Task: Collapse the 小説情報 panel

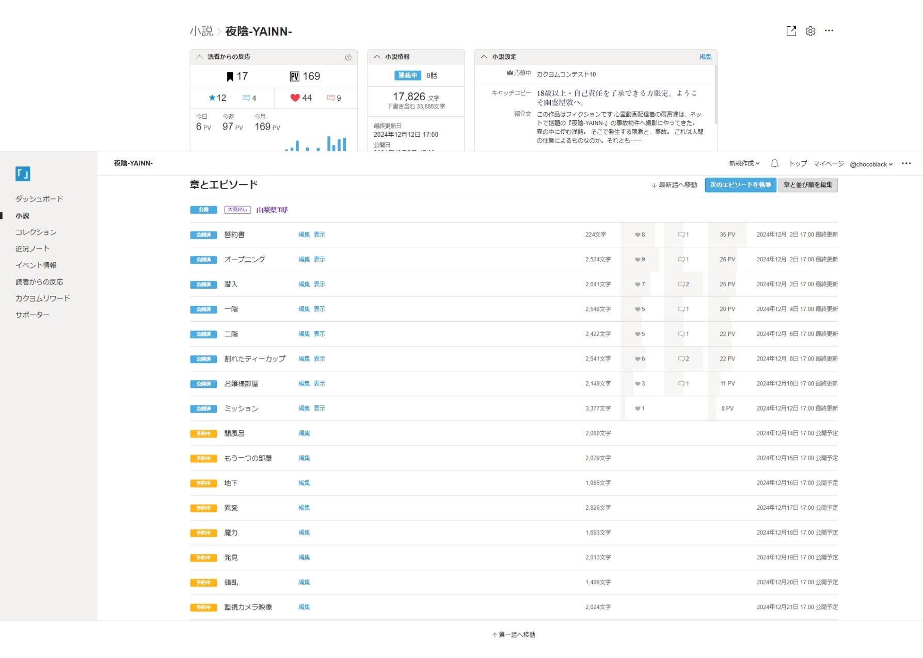Action: tap(377, 57)
